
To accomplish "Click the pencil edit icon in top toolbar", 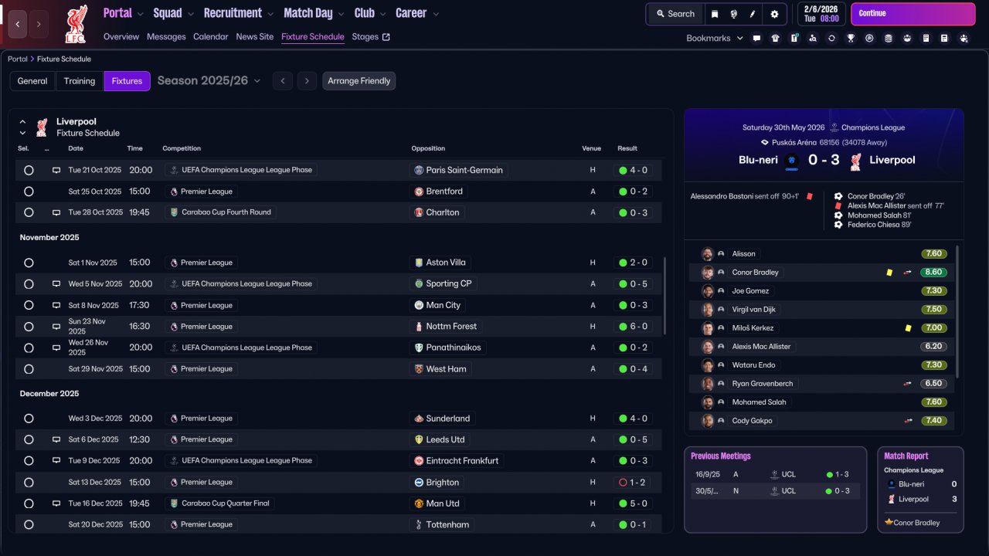I will [753, 14].
